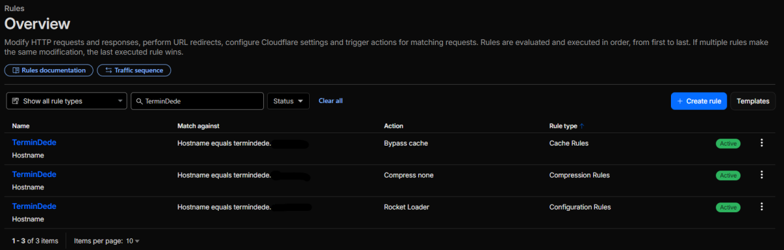Image resolution: width=784 pixels, height=250 pixels.
Task: Click the rule search field containing TerminDede
Action: 197,101
